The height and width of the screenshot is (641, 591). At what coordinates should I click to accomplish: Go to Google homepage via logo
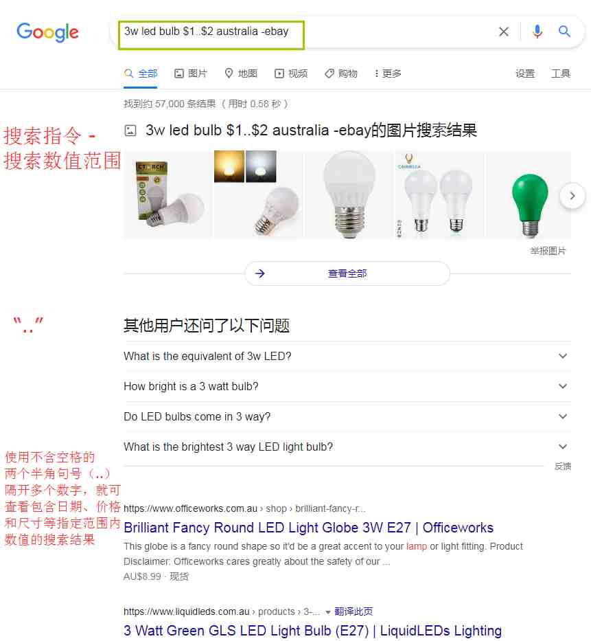pos(47,32)
